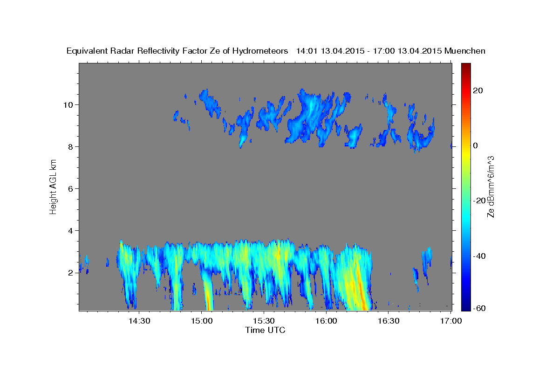Image resolution: width=559 pixels, height=373 pixels.
Task: Click the 15:00 time tick label
Action: pos(202,321)
